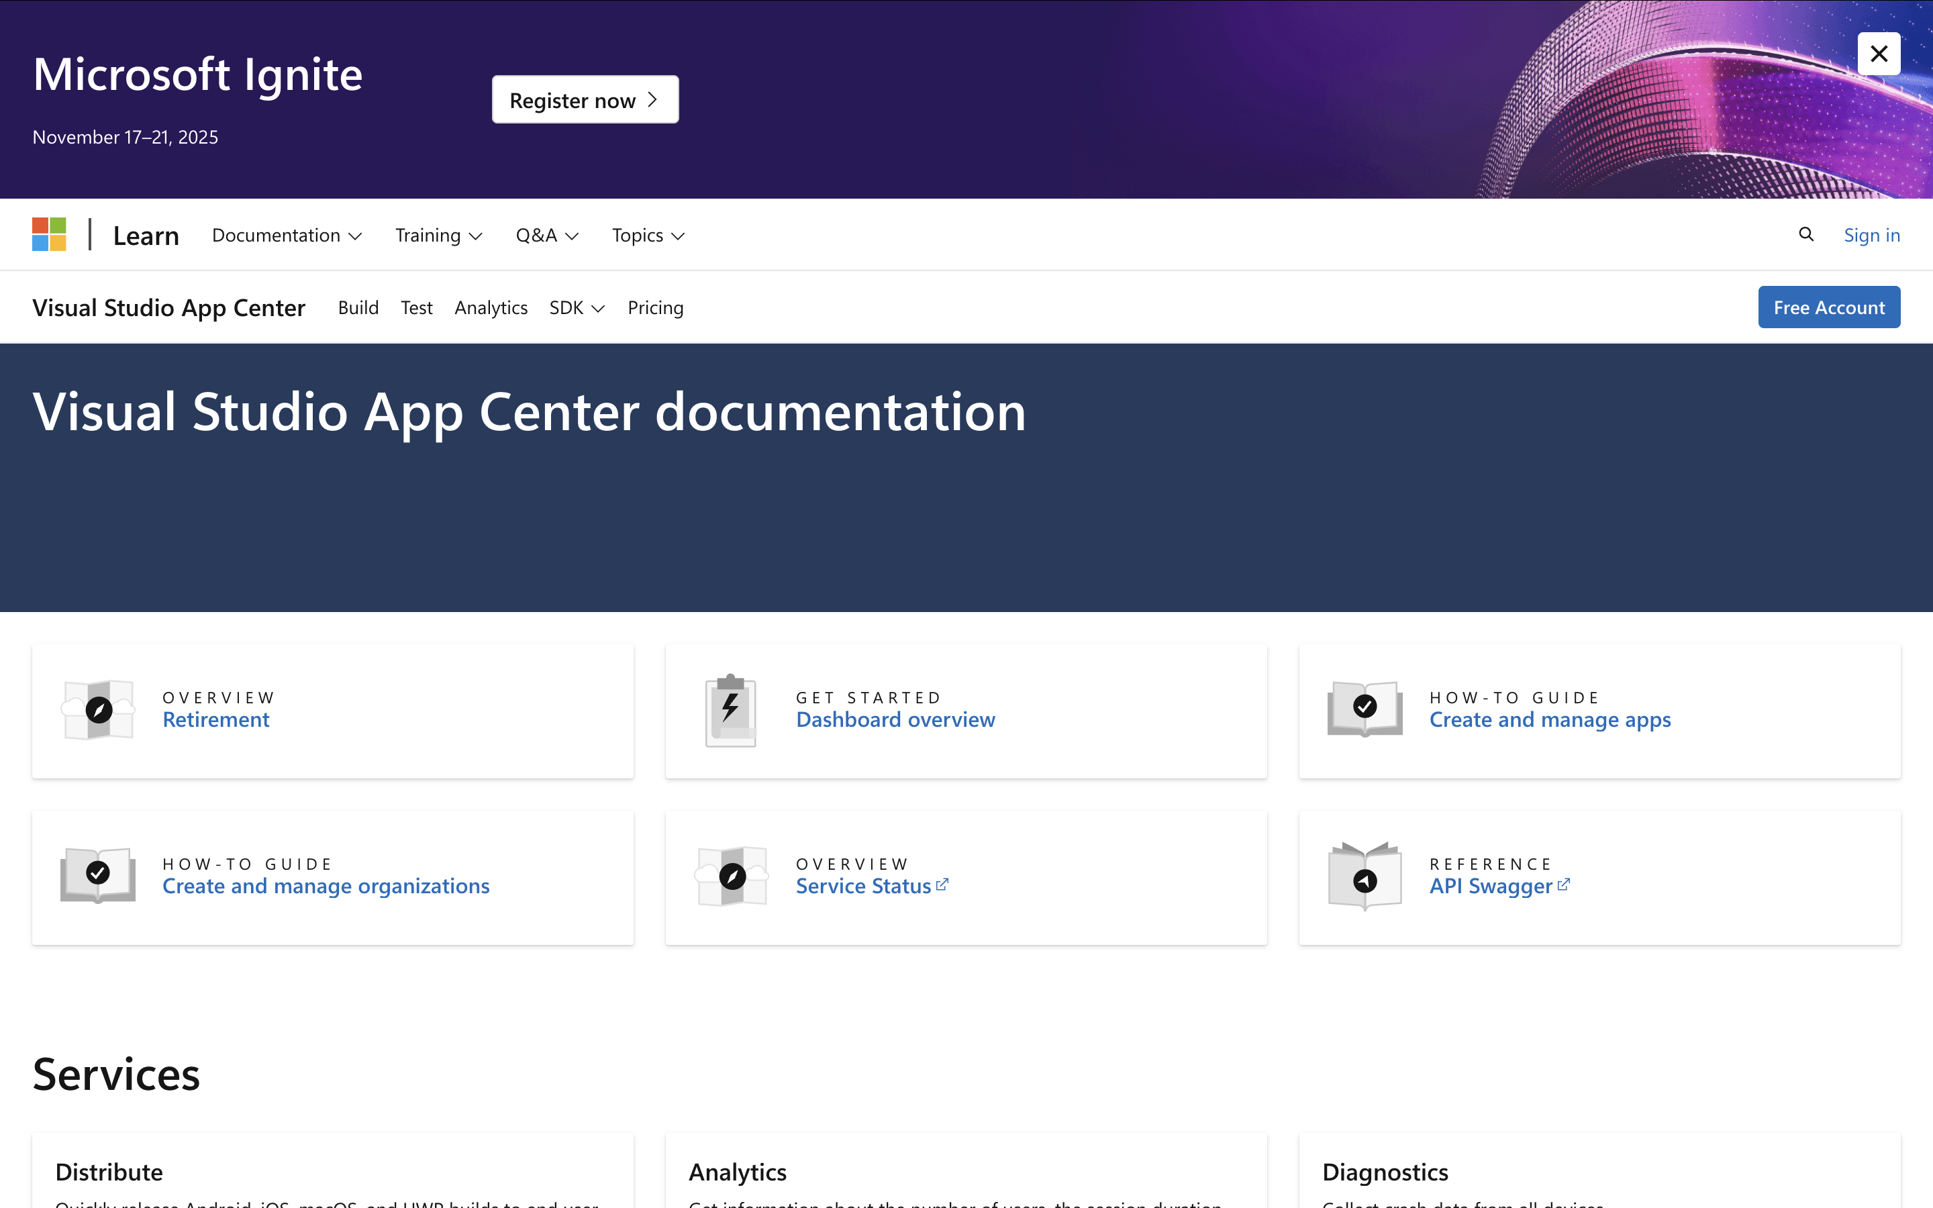Open the Sign in link
1933x1208 pixels.
tap(1871, 235)
